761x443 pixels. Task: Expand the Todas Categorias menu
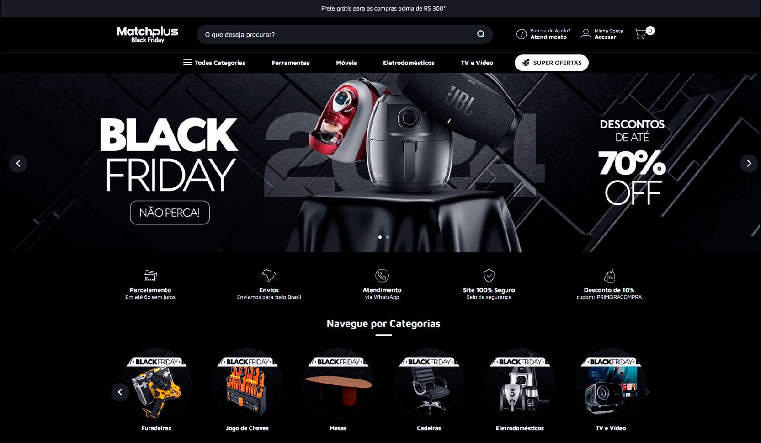214,63
